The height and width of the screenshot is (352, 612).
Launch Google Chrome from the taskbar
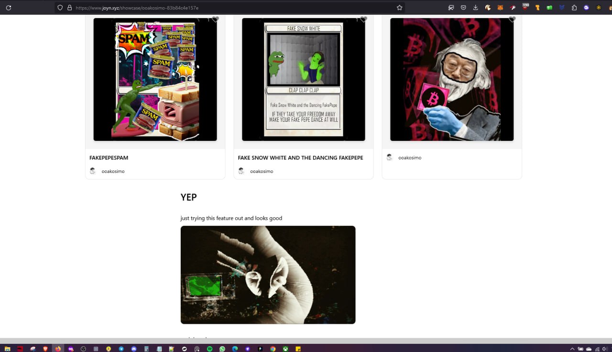coord(273,349)
